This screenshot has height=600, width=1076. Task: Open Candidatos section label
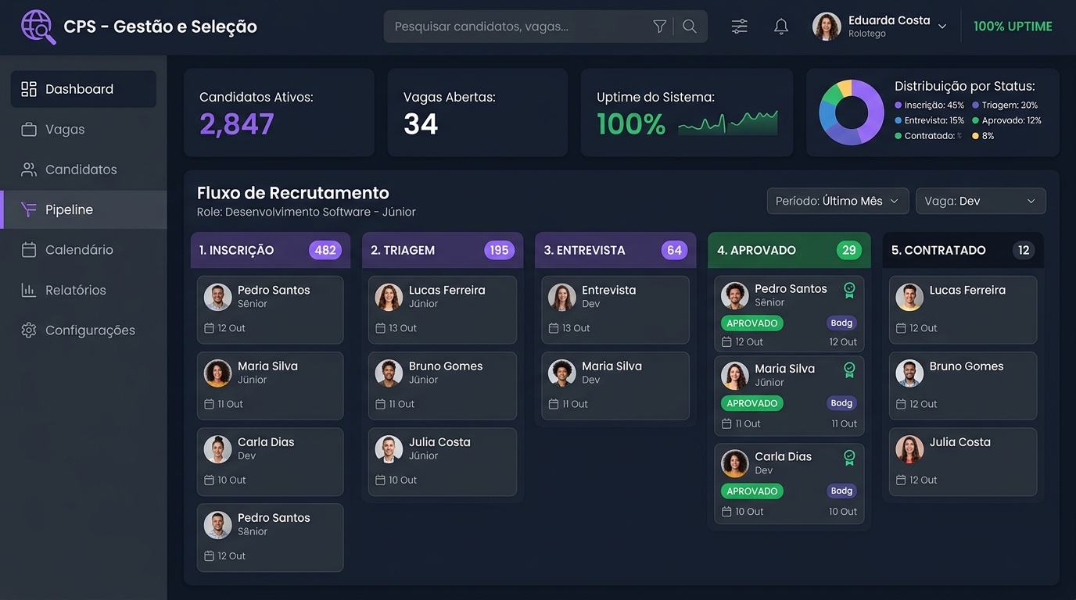coord(81,170)
